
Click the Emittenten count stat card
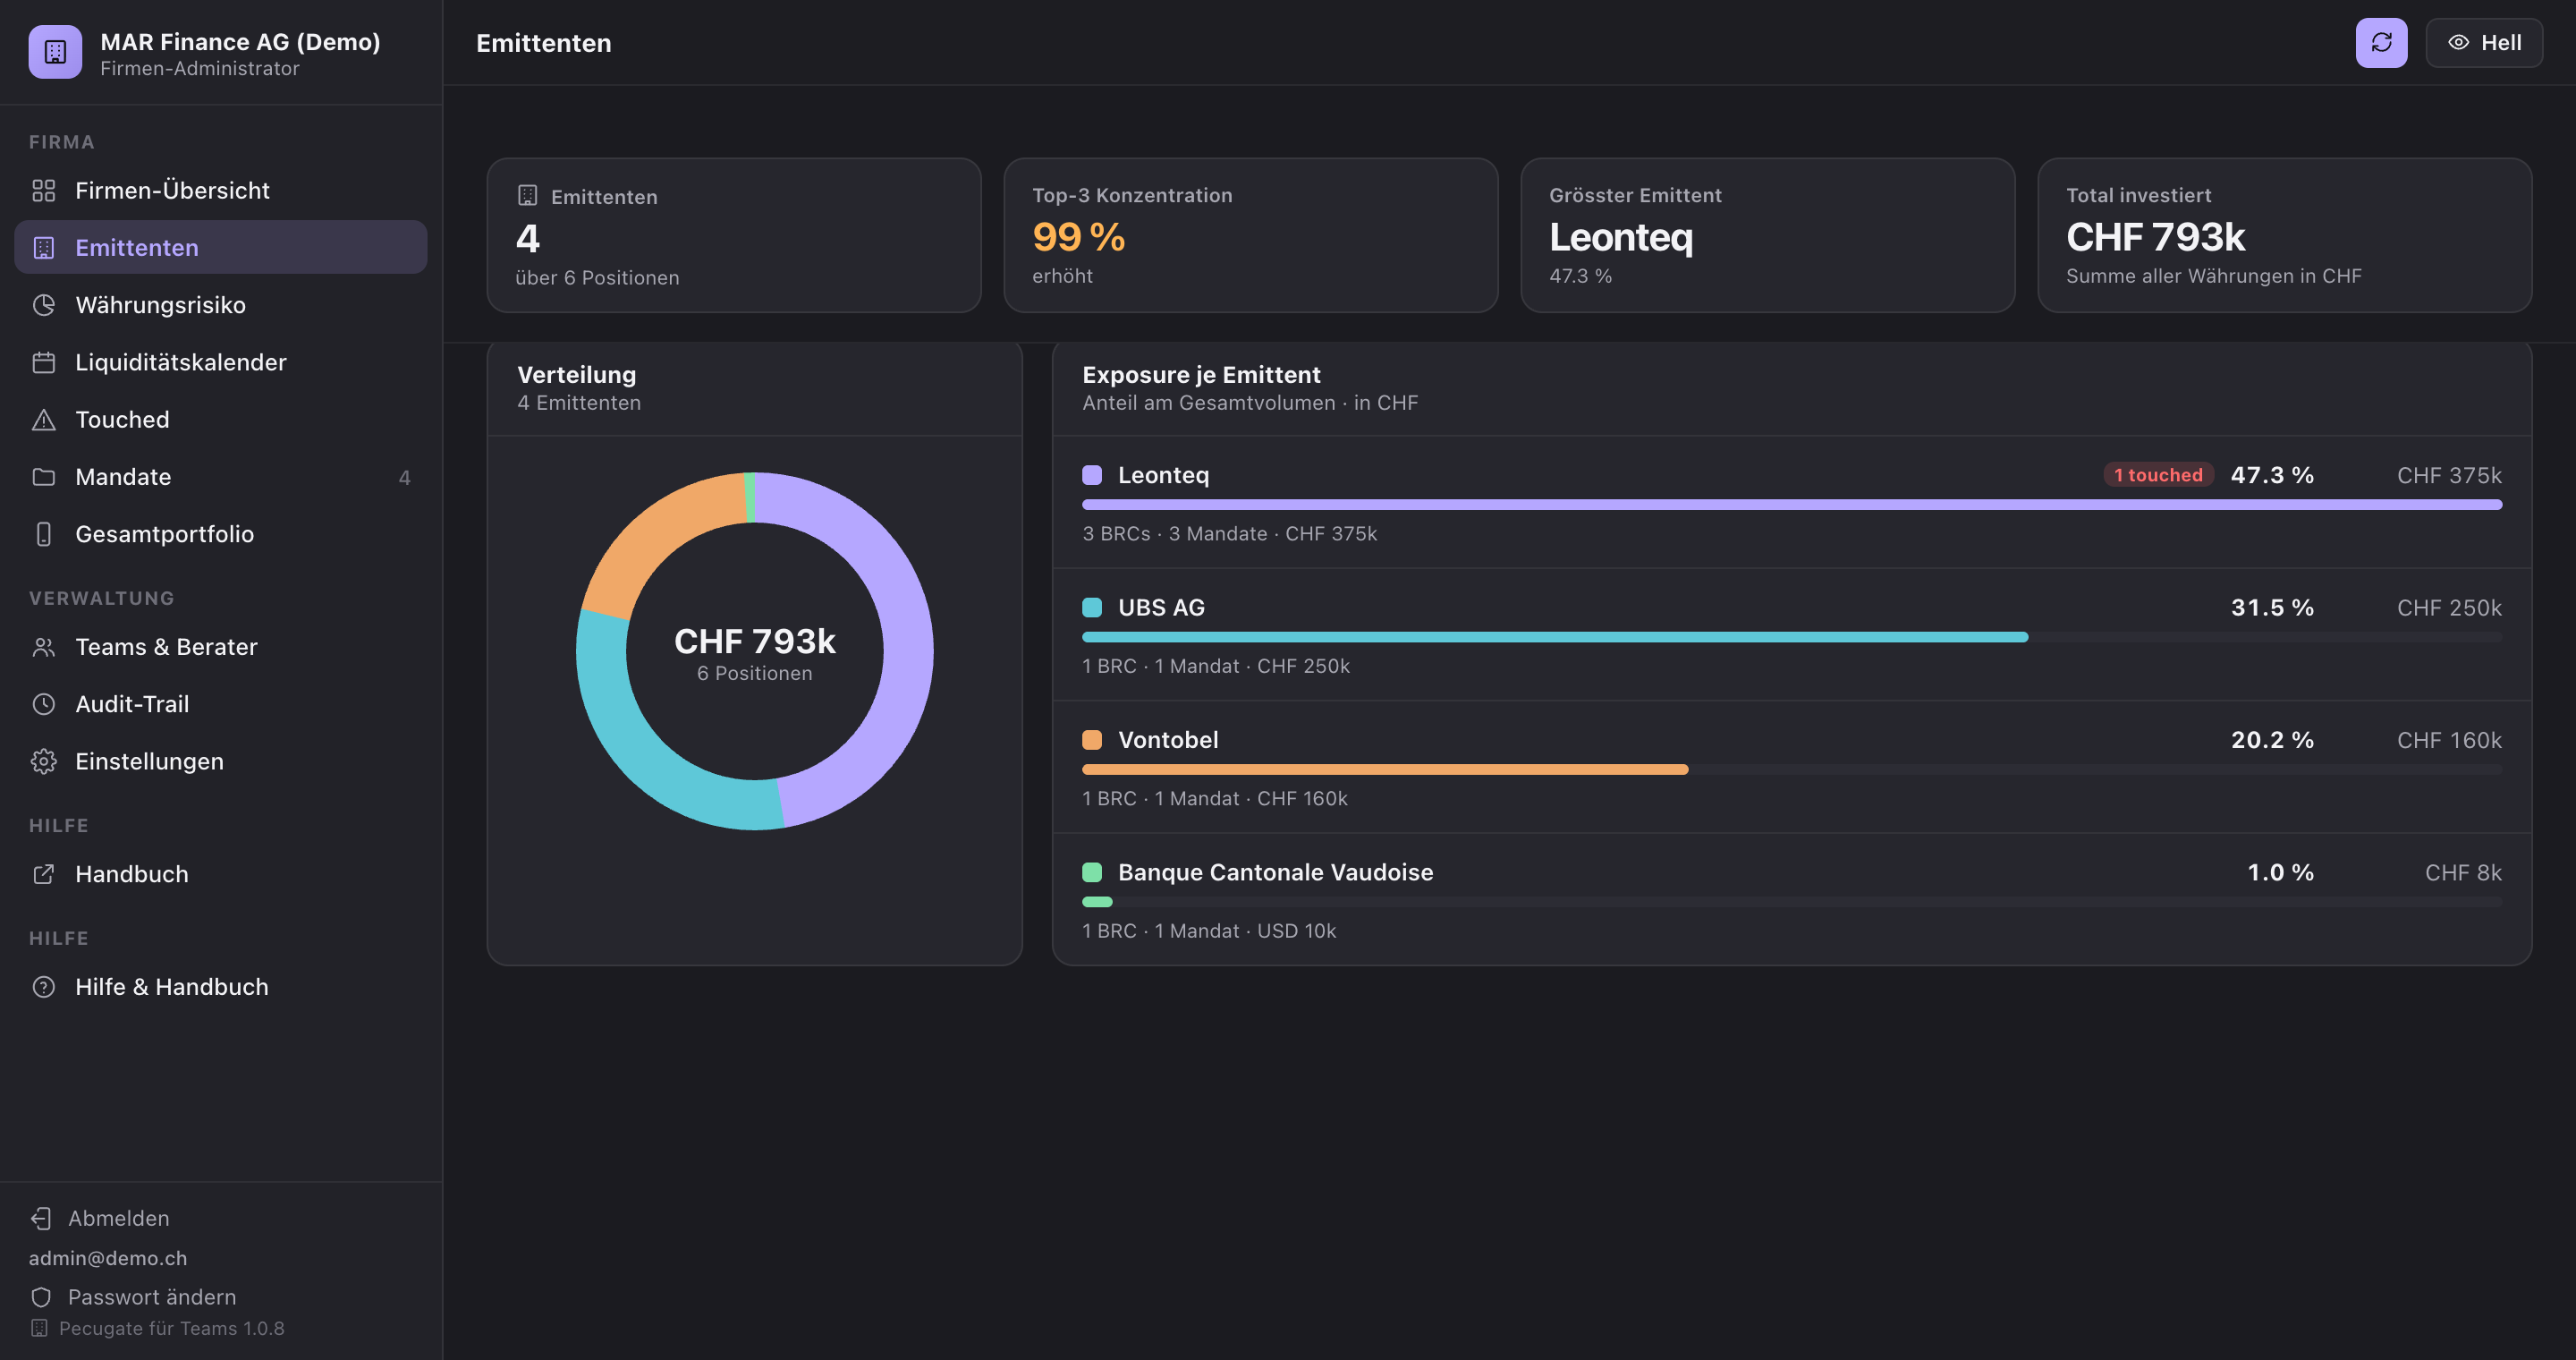[x=734, y=235]
